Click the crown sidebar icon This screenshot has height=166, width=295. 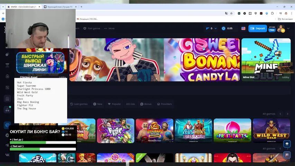7,65
